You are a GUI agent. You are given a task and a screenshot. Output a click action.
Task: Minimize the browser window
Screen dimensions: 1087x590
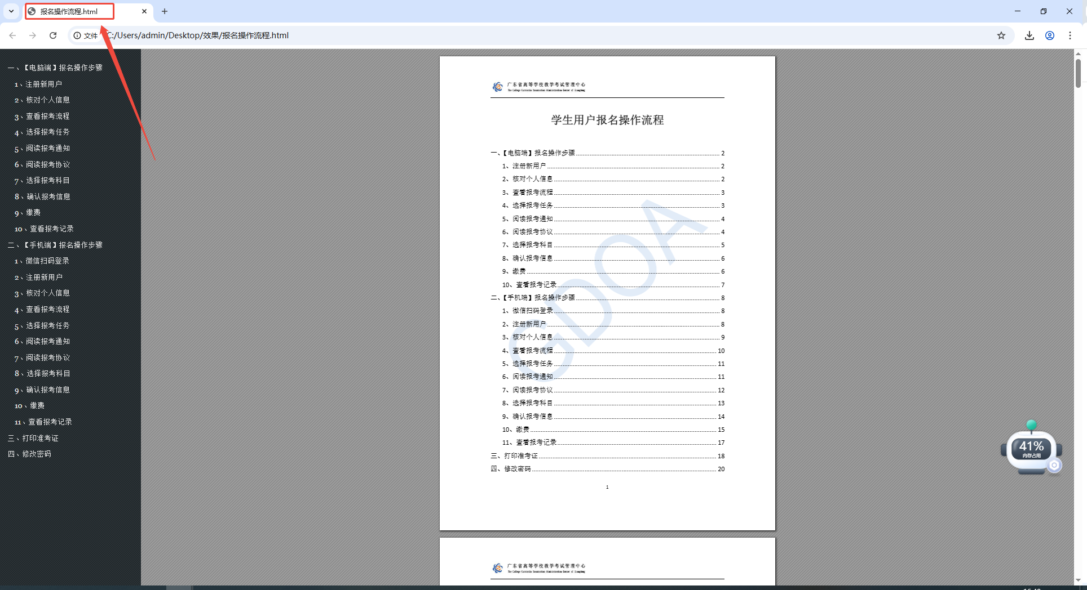(x=1018, y=11)
